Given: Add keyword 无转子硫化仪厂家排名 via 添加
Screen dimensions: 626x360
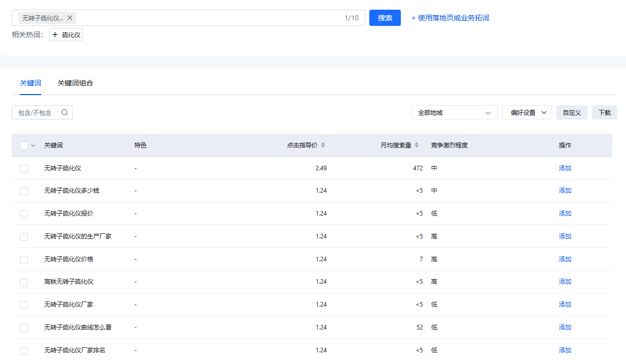Looking at the screenshot, I should click(x=565, y=350).
